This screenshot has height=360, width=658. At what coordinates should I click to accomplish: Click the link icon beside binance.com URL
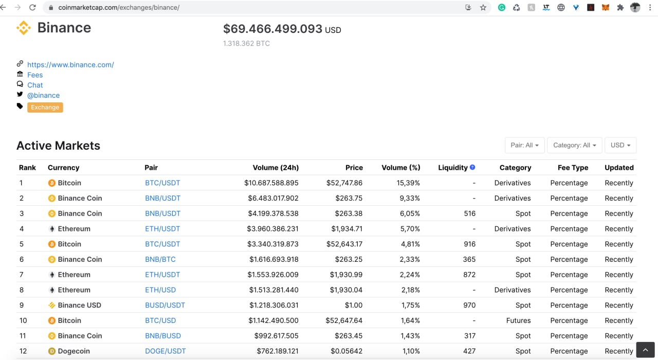[20, 64]
